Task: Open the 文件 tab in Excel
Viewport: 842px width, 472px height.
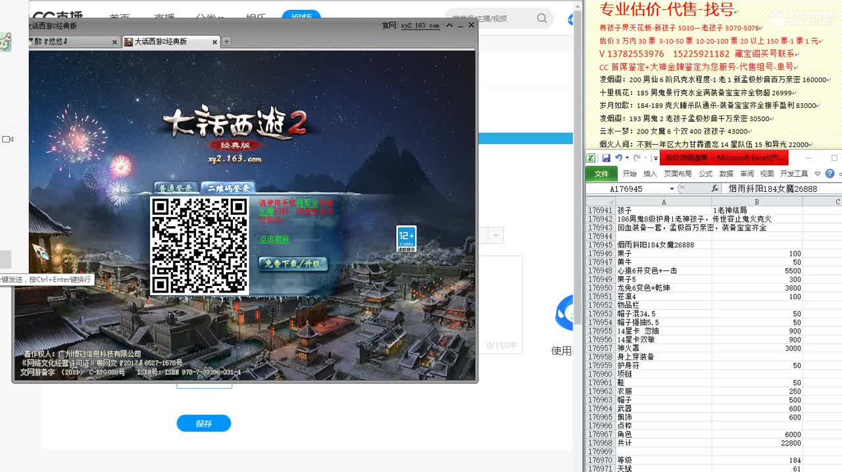Action: click(x=601, y=174)
